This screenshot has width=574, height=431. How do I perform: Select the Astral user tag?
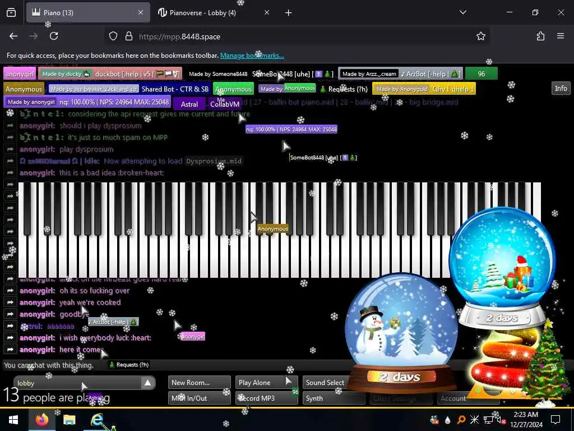click(x=189, y=104)
